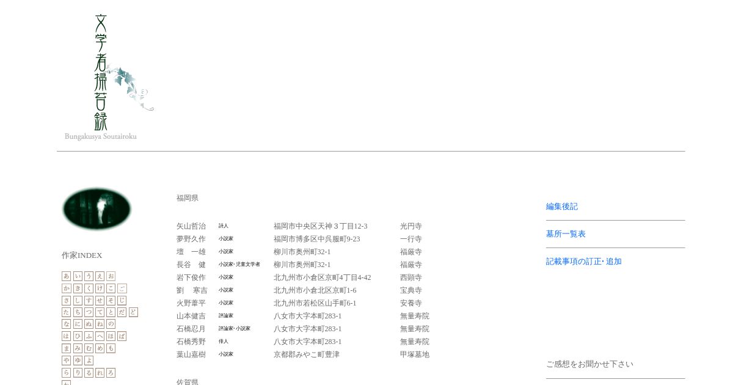733x385 pixels.
Task: Go to the れ kana tile
Action: [100, 373]
